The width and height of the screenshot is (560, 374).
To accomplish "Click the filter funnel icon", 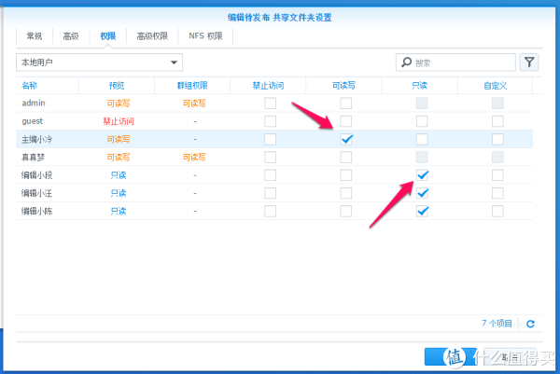I will [x=529, y=62].
